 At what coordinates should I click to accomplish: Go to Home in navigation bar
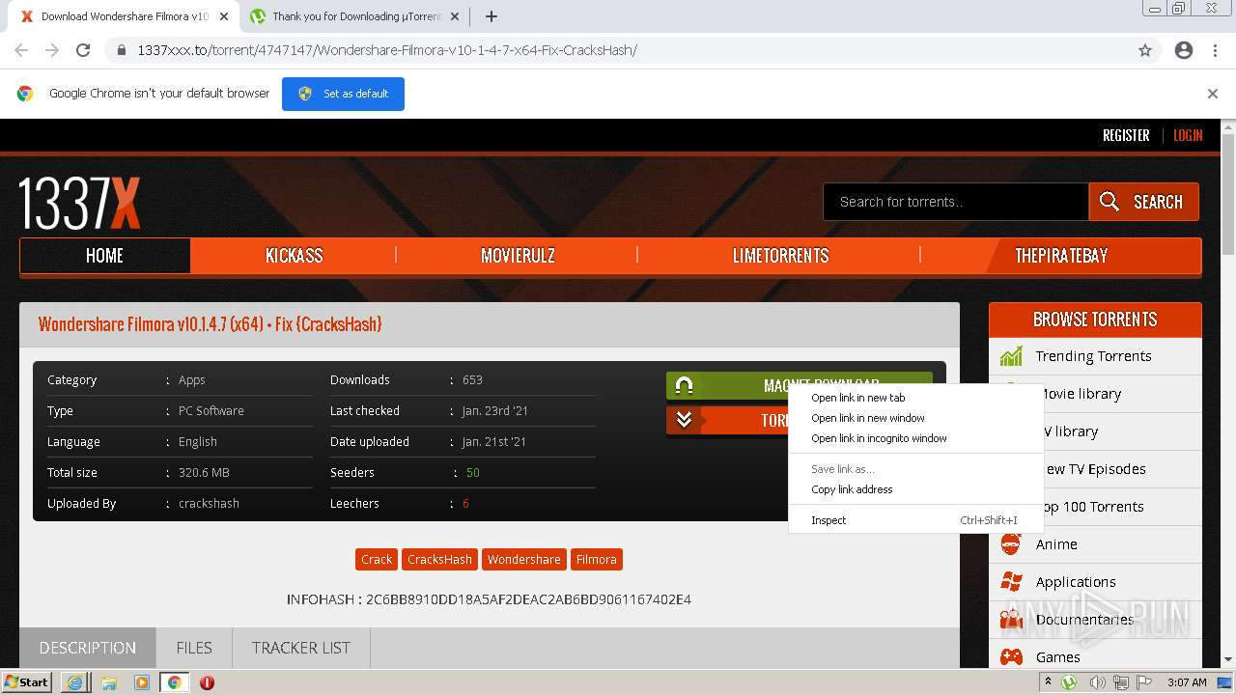tap(104, 256)
